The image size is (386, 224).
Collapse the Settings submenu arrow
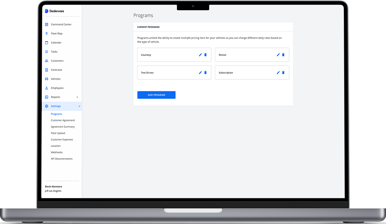point(79,106)
